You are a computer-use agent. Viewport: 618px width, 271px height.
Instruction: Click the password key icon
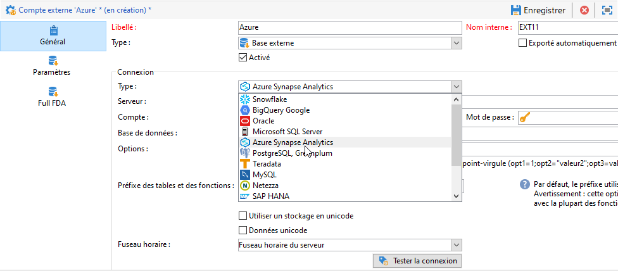524,117
